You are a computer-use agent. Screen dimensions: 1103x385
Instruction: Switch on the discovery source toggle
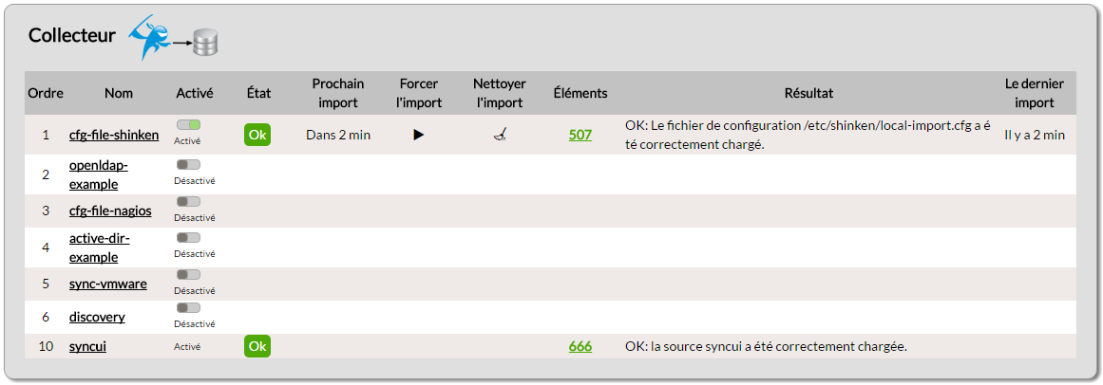188,307
